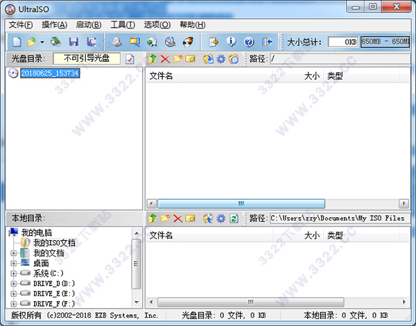This screenshot has height=326, width=416.
Task: Click the blue question mark Help icon
Action: pyautogui.click(x=249, y=42)
